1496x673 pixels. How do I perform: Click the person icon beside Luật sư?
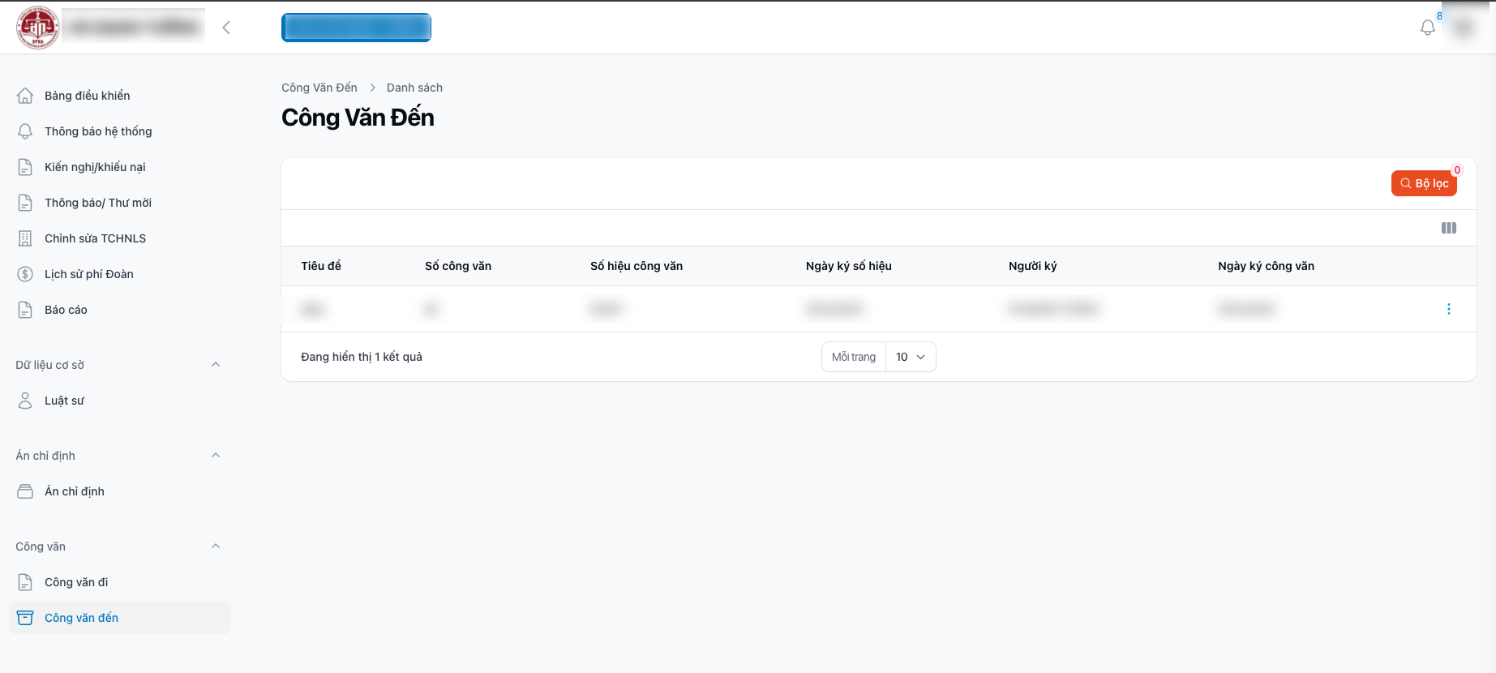(25, 401)
